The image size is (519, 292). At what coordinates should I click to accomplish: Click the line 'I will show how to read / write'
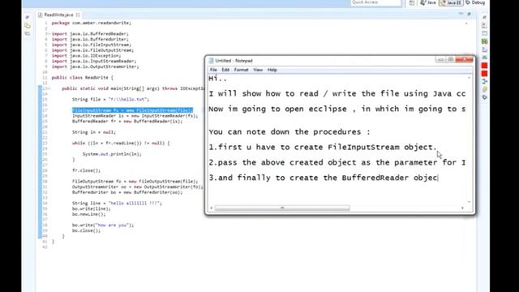point(337,94)
